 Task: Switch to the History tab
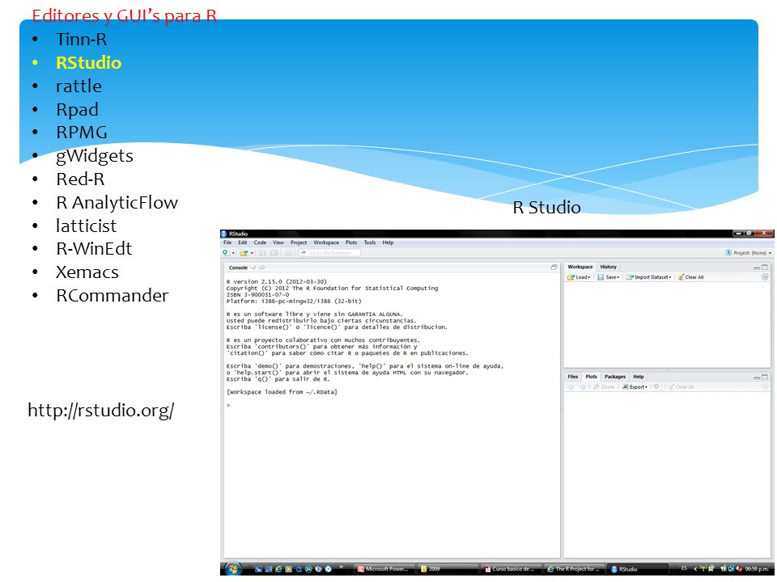pyautogui.click(x=608, y=267)
